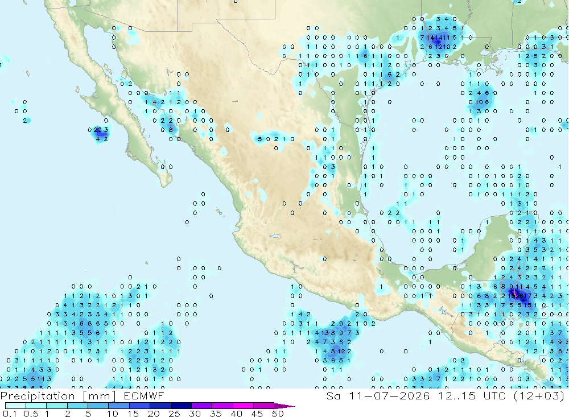Image resolution: width=569 pixels, height=417 pixels.
Task: Choose the legend swatch between 2 and 5
Action: coord(77,406)
